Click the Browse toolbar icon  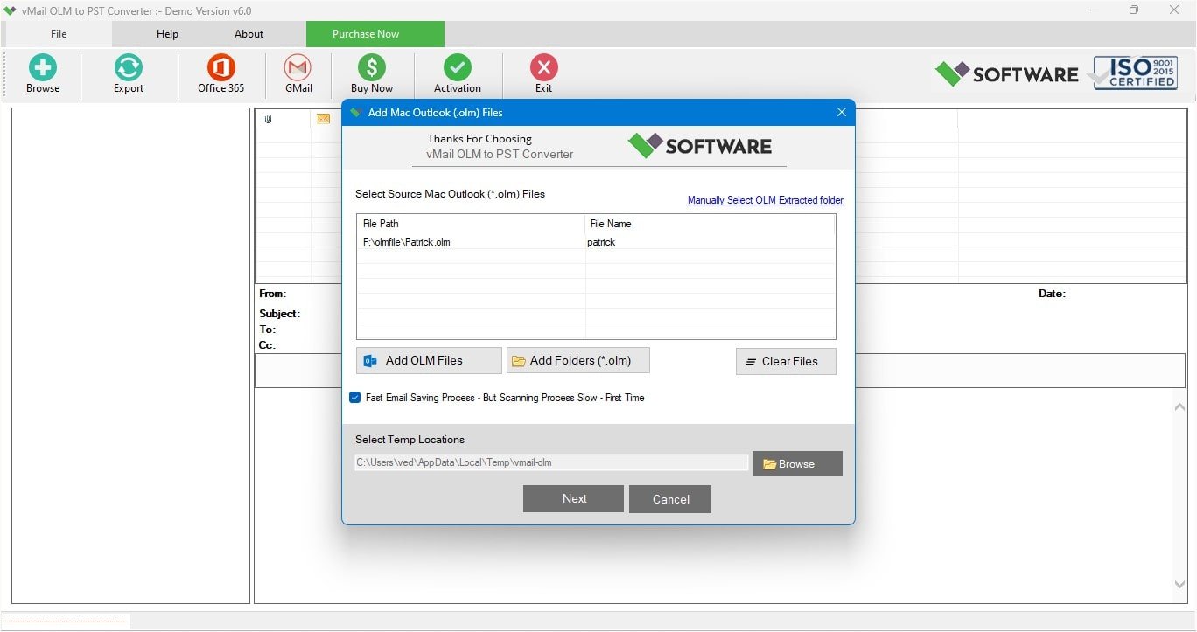(42, 74)
